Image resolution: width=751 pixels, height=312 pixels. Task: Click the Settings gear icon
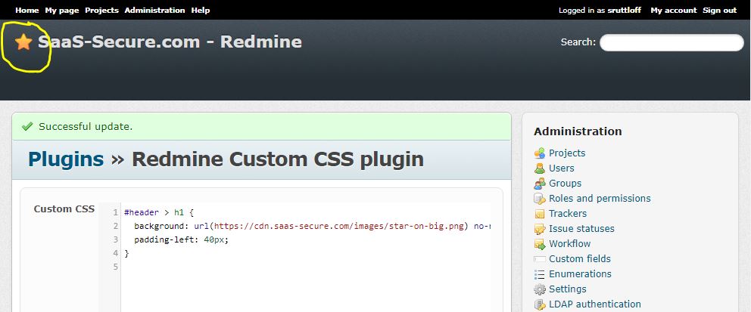[540, 289]
